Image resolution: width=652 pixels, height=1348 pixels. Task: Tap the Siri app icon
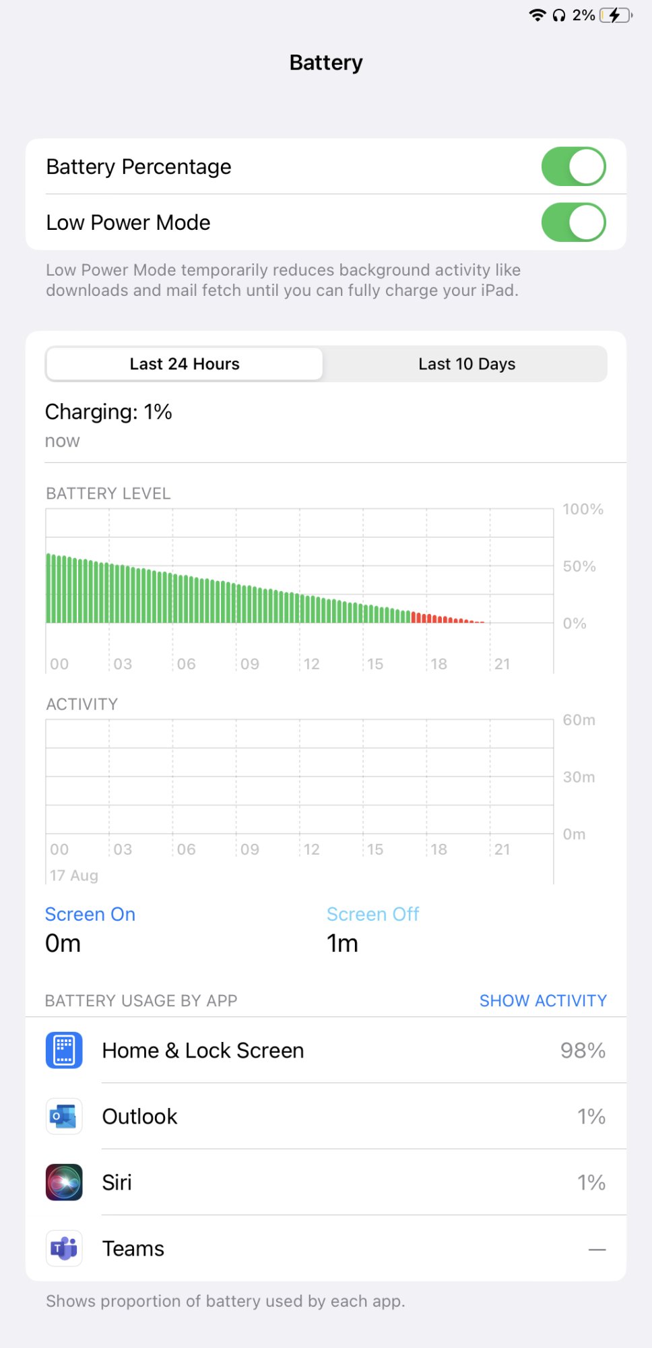pos(64,1182)
